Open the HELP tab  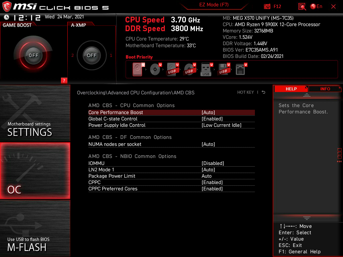(291, 89)
